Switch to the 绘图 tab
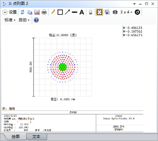The width and height of the screenshot is (158, 141). (x=16, y=137)
